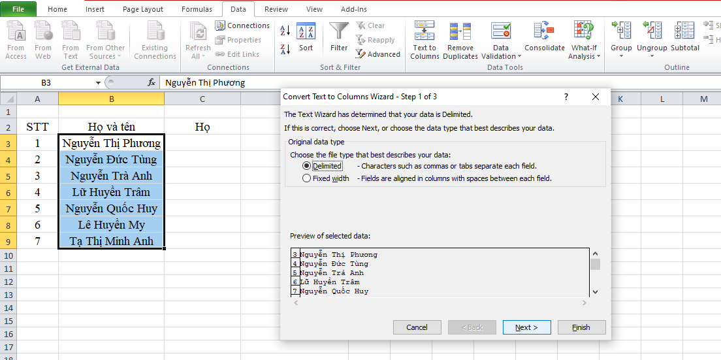This screenshot has width=721, height=360.
Task: Select column C header
Action: pos(202,99)
